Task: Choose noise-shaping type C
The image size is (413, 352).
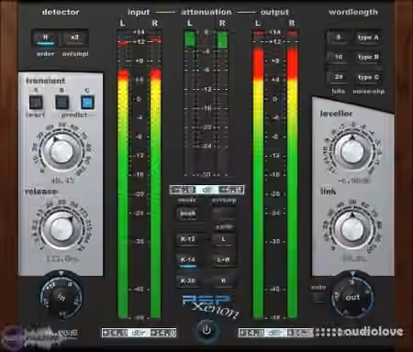Action: pyautogui.click(x=368, y=77)
